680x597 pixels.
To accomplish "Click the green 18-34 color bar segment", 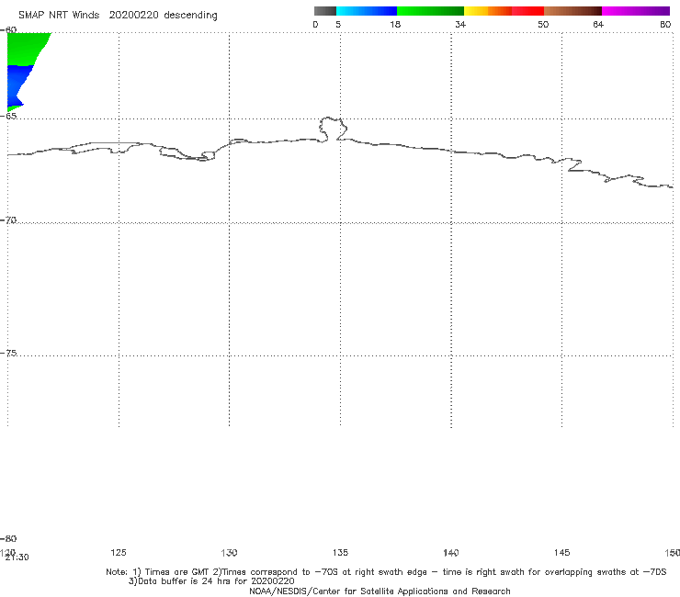I will point(430,11).
